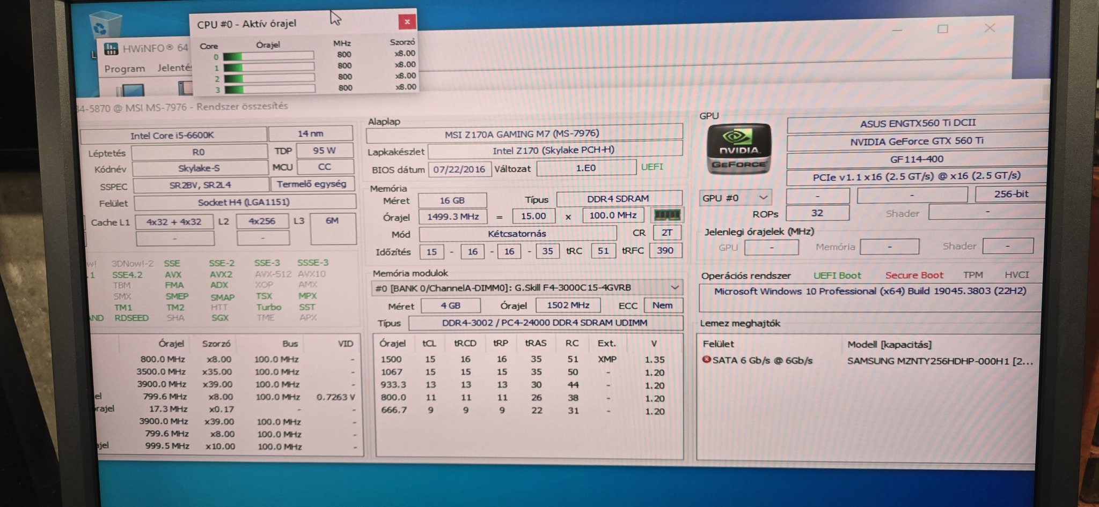1099x507 pixels.
Task: Click the tRFC 390 value
Action: pyautogui.click(x=665, y=250)
